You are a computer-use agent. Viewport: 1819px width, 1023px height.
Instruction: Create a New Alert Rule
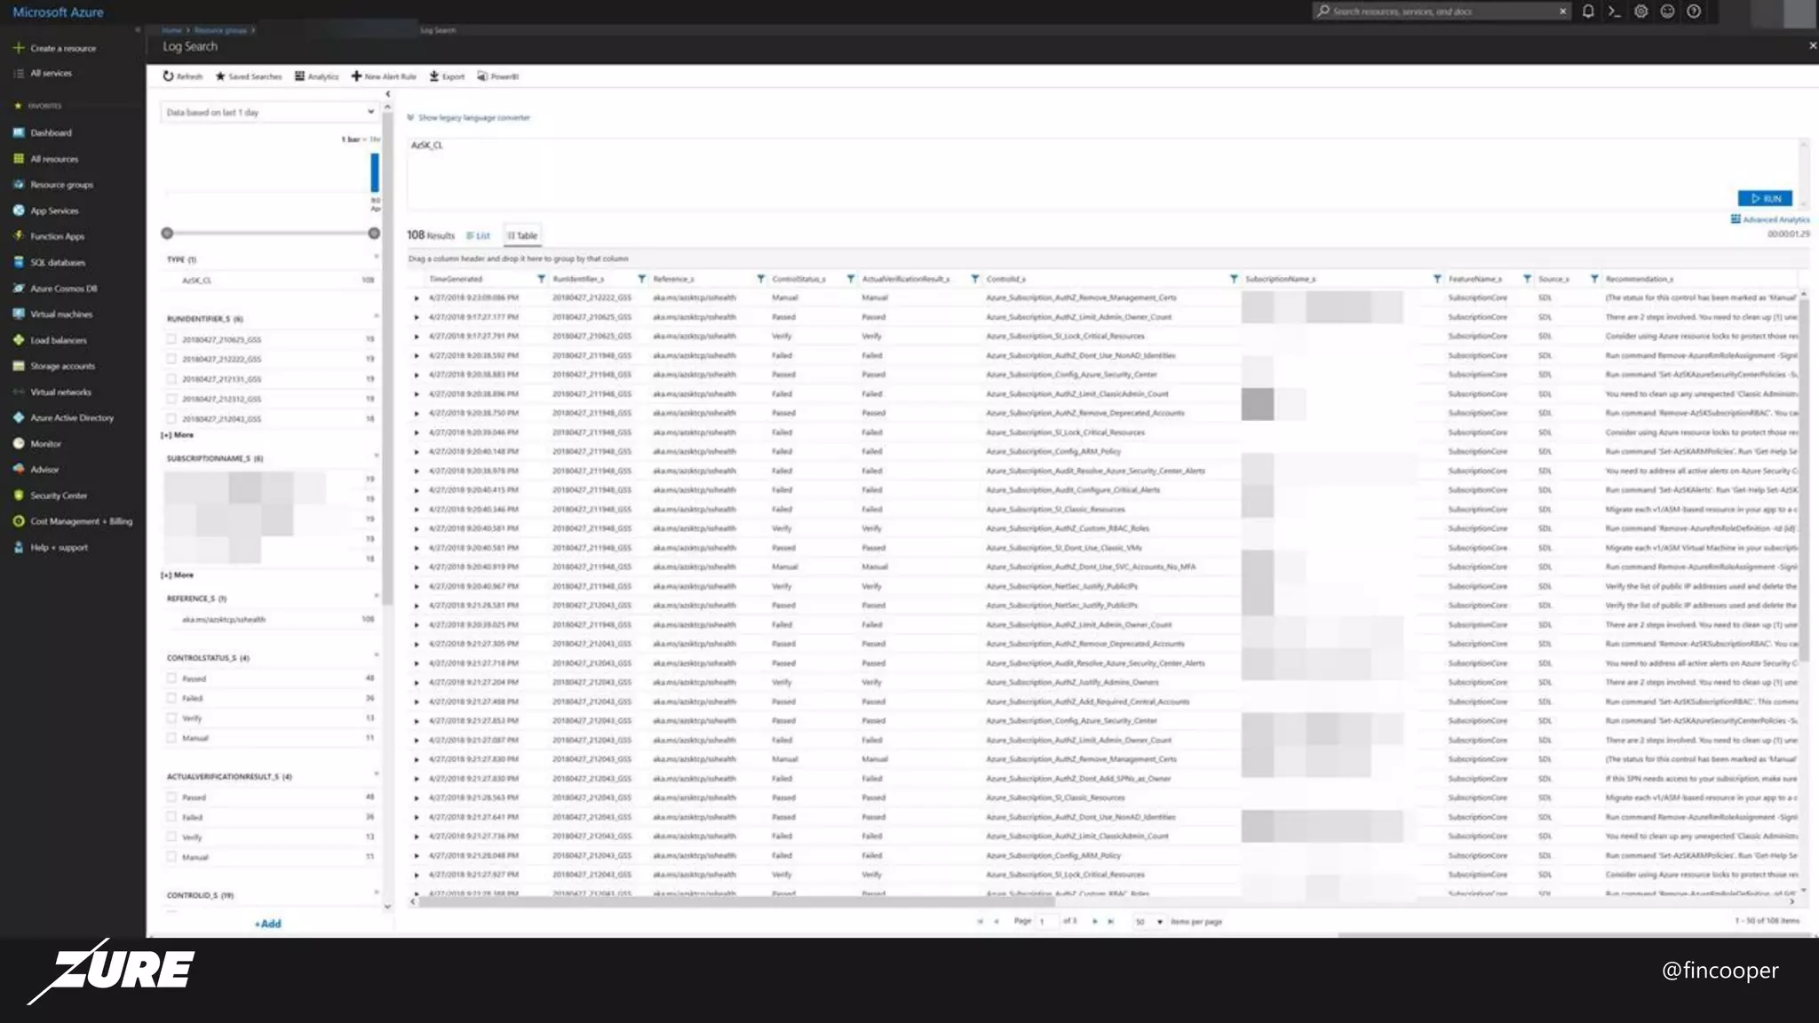click(x=384, y=76)
